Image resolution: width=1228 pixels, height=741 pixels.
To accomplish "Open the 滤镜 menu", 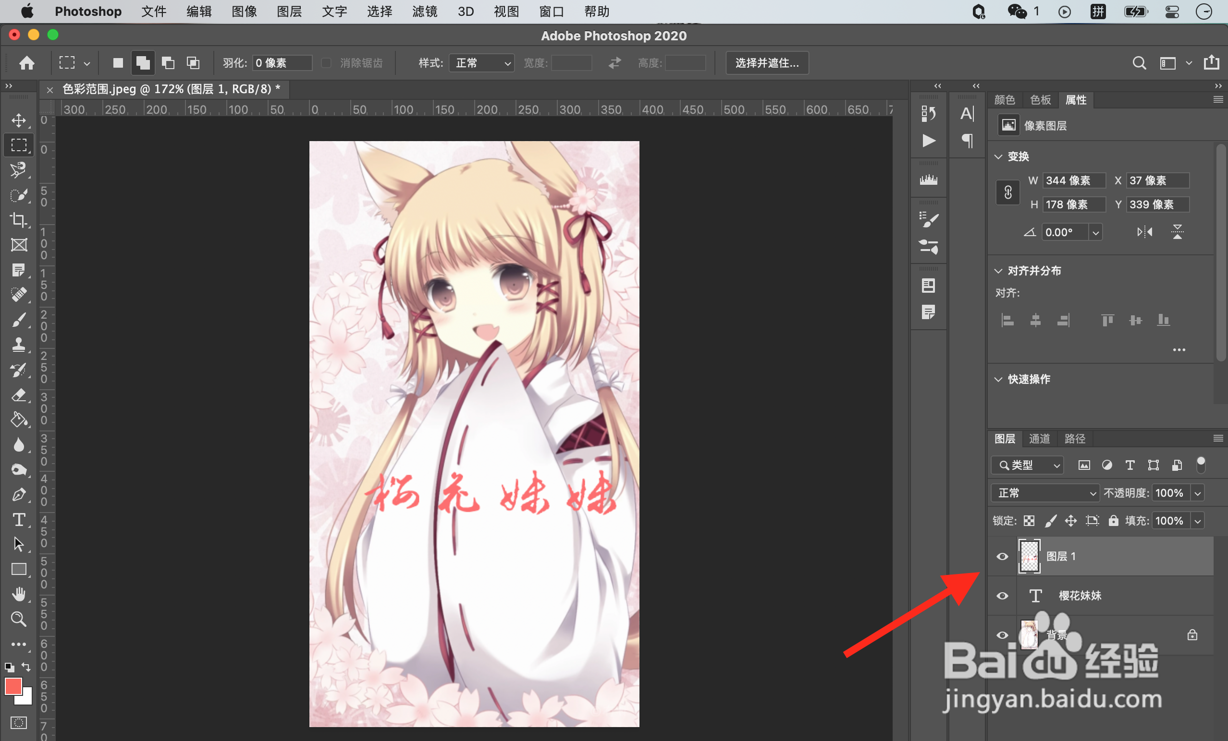I will click(425, 12).
